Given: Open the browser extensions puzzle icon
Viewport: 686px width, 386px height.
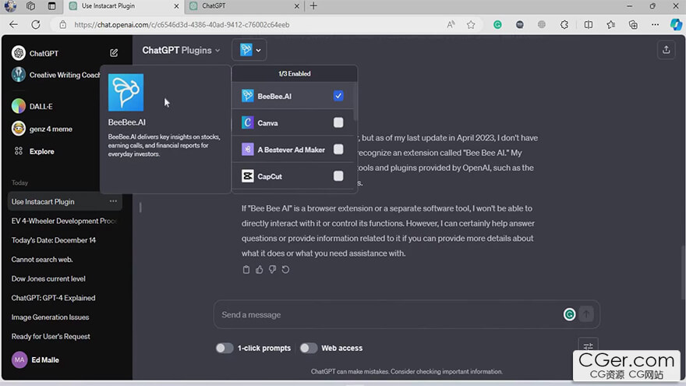Looking at the screenshot, I should click(x=564, y=24).
